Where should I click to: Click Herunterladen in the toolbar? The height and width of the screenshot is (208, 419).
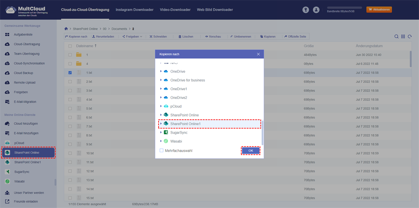point(103,37)
